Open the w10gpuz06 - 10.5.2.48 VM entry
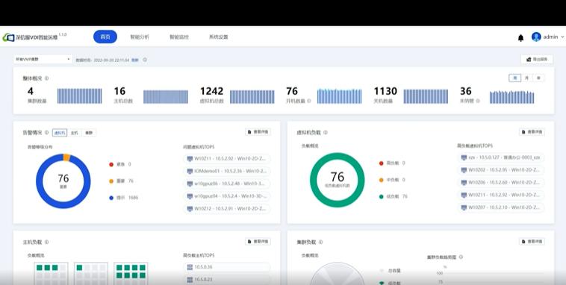 coord(227,184)
